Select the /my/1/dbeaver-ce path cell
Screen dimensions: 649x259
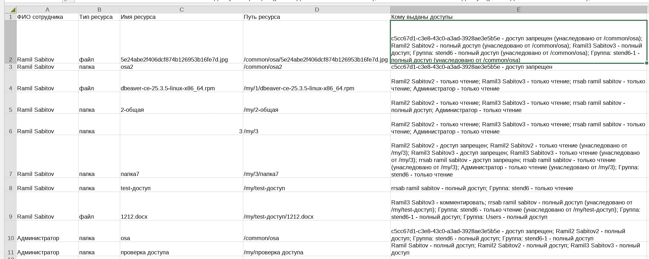tap(317, 81)
